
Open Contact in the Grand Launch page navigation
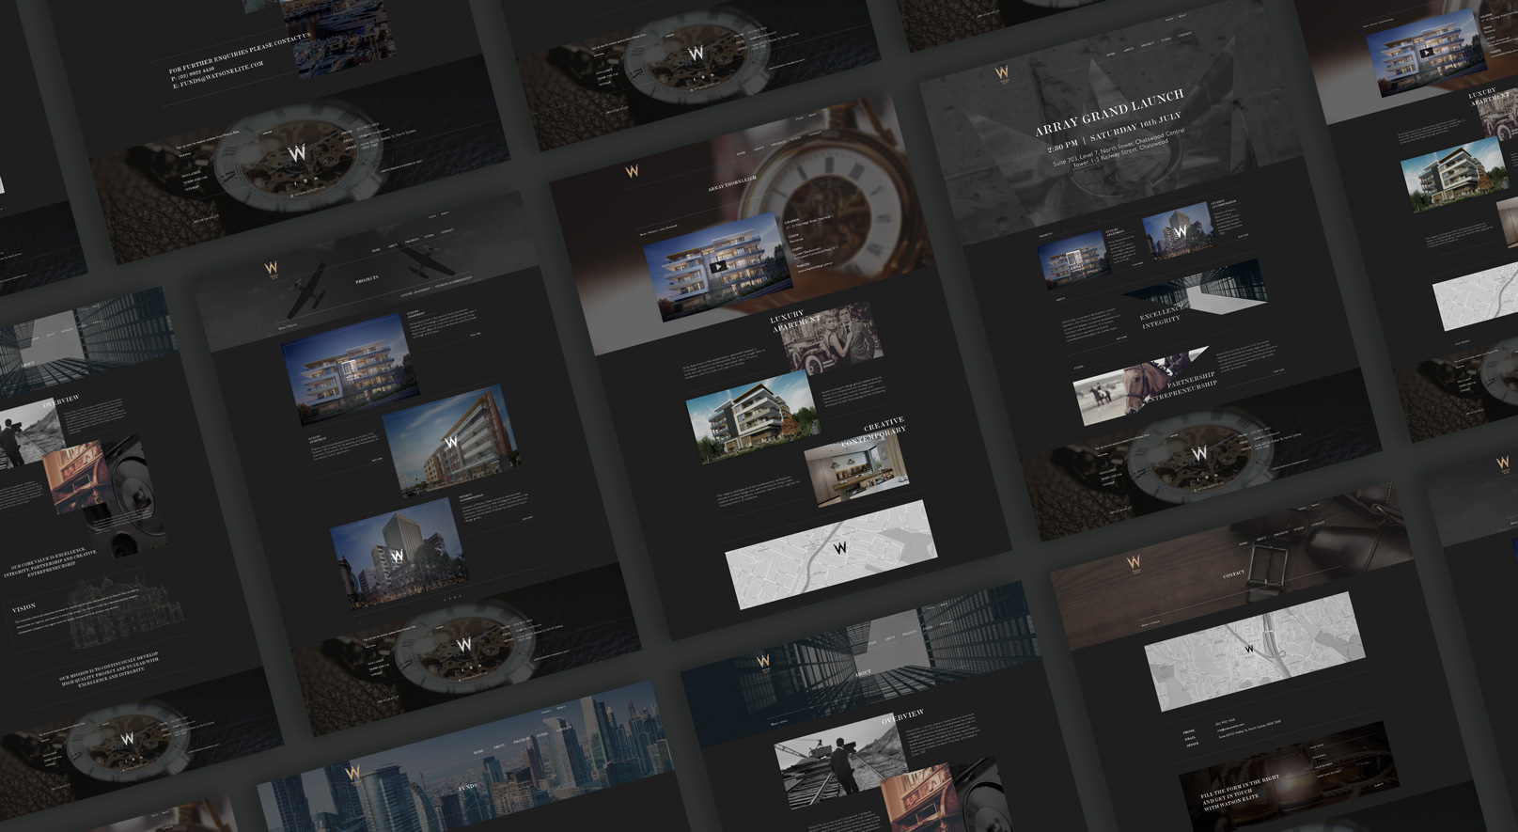coord(1185,36)
